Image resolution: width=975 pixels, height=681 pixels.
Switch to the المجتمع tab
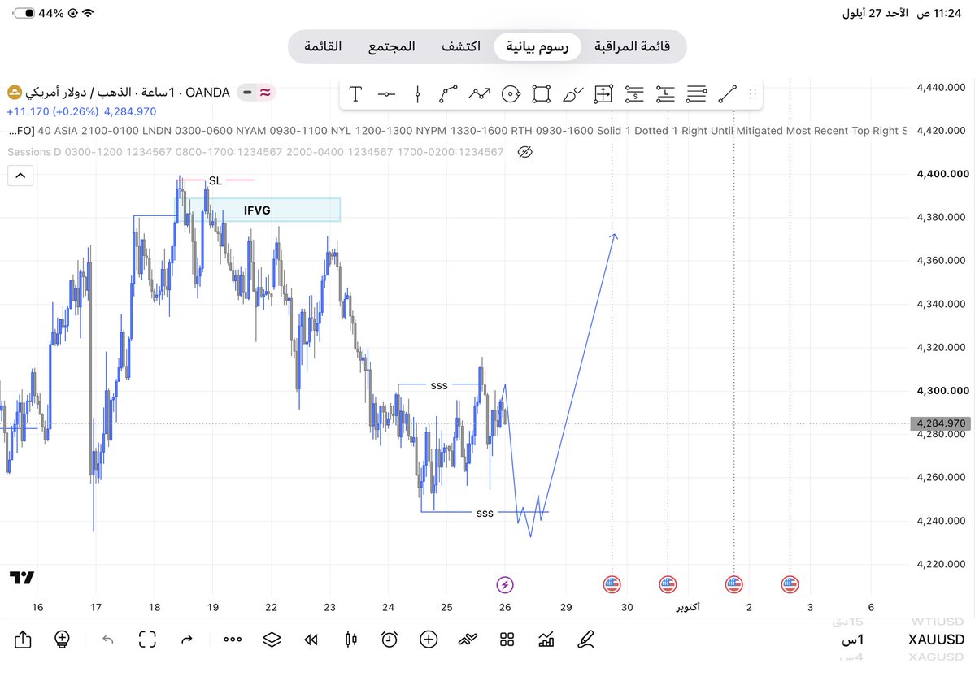click(391, 46)
